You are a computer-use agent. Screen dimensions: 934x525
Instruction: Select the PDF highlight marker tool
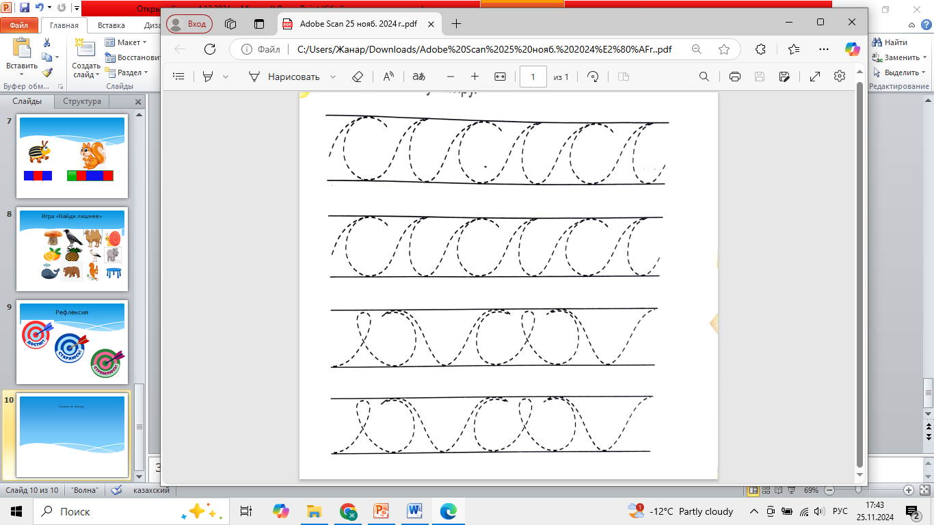click(x=207, y=77)
